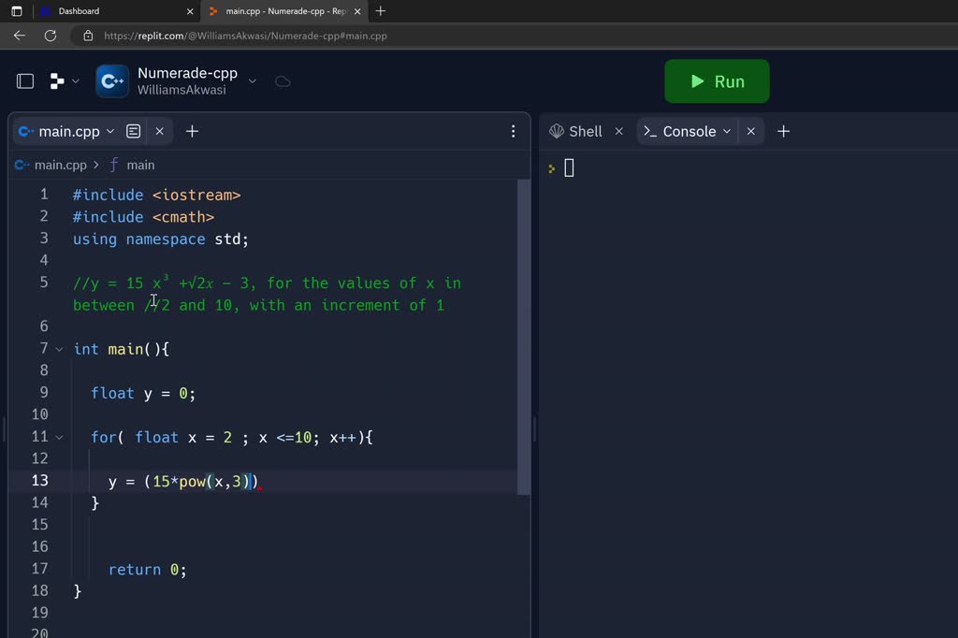Image resolution: width=958 pixels, height=638 pixels.
Task: Click the file format icon in main.cpp tab
Action: [x=134, y=132]
